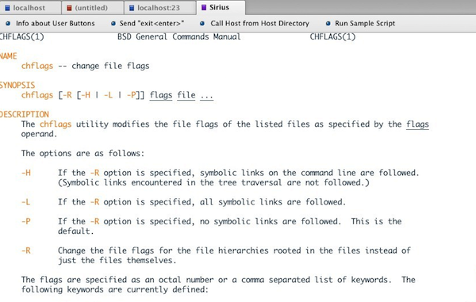The height and width of the screenshot is (302, 476).
Task: Click the NAME section heading
Action: (x=8, y=56)
